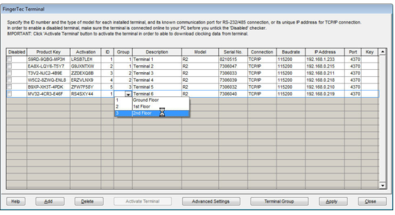
Task: Click the Description cell of Terminal 2
Action: (x=157, y=66)
